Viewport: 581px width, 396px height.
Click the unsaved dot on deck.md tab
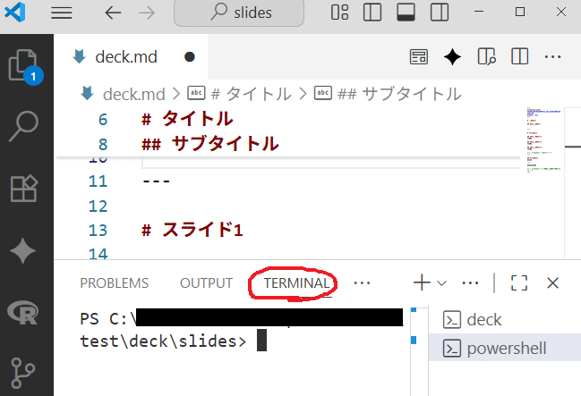tap(190, 57)
